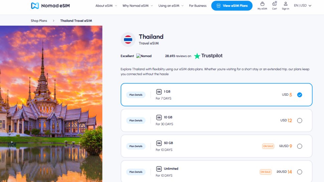Open the My eSIM icon
This screenshot has height=182, width=324.
(262, 4)
